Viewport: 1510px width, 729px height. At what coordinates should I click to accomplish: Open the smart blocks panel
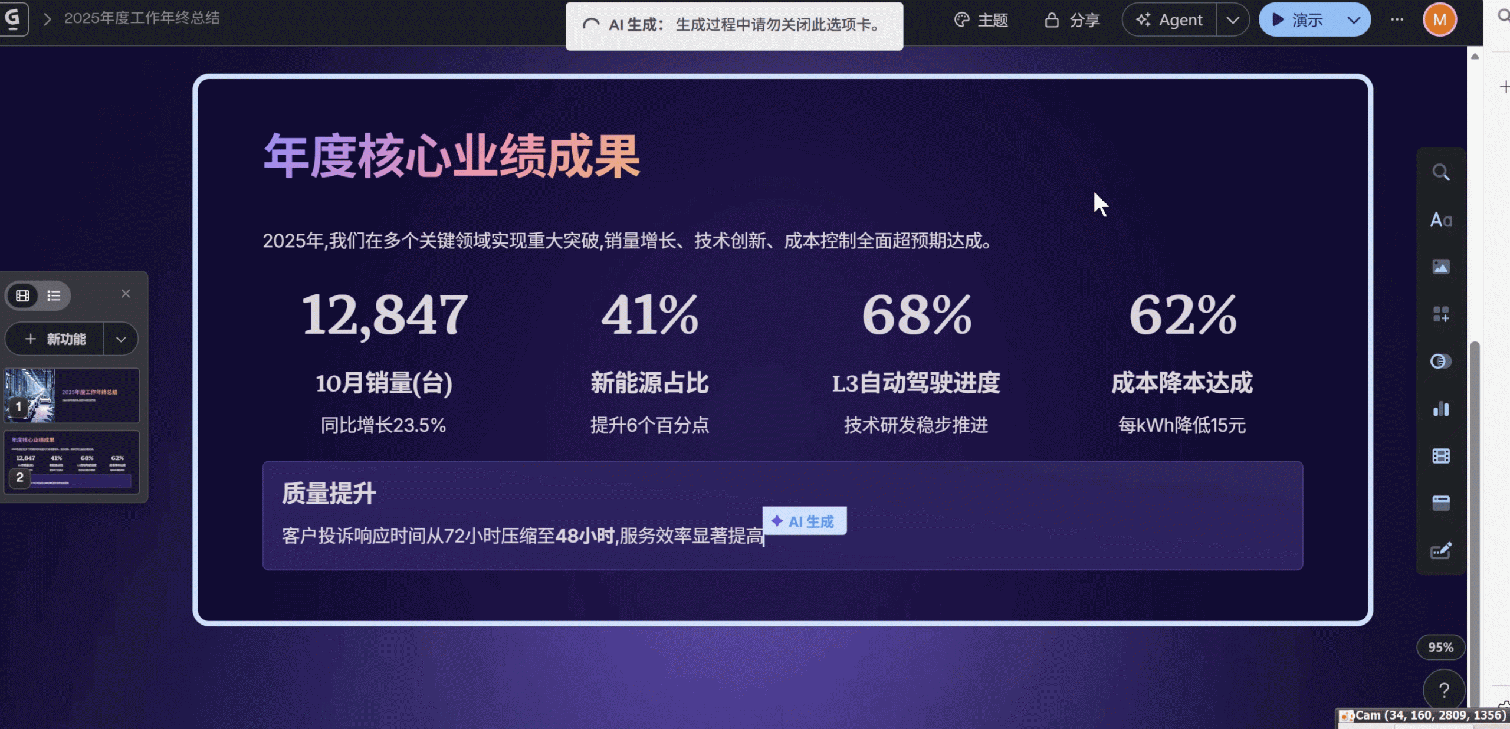(x=1441, y=314)
